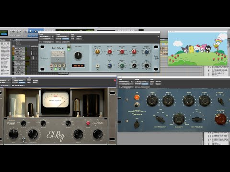Click the Purple EQ orange ON lamp
This screenshot has height=172, width=230.
137,97
